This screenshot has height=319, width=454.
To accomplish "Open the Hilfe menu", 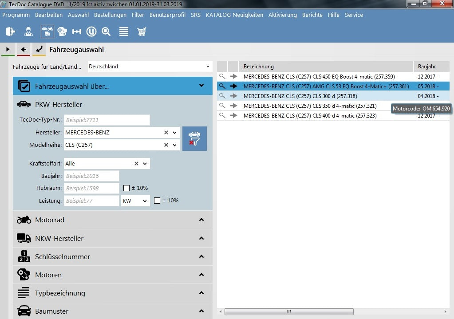I will click(333, 15).
